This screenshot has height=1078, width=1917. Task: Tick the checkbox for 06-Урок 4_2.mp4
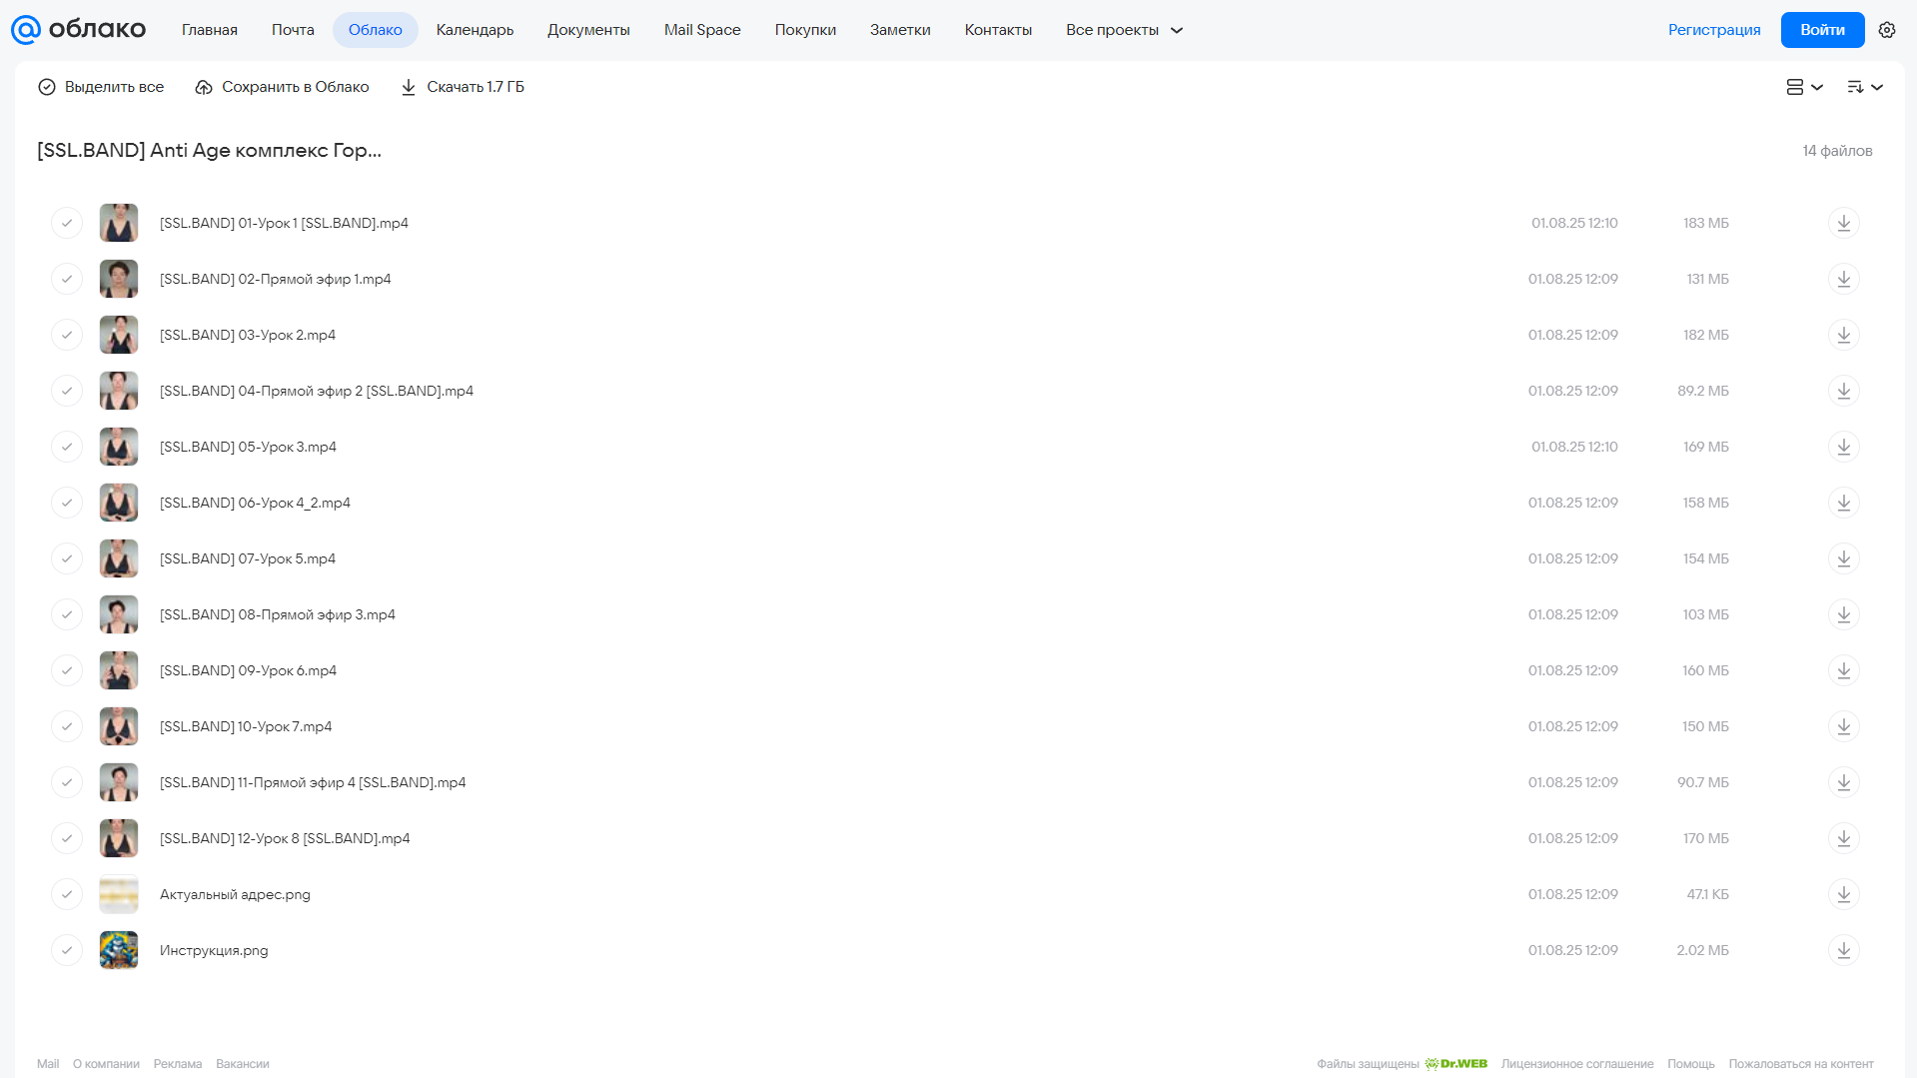pyautogui.click(x=67, y=503)
